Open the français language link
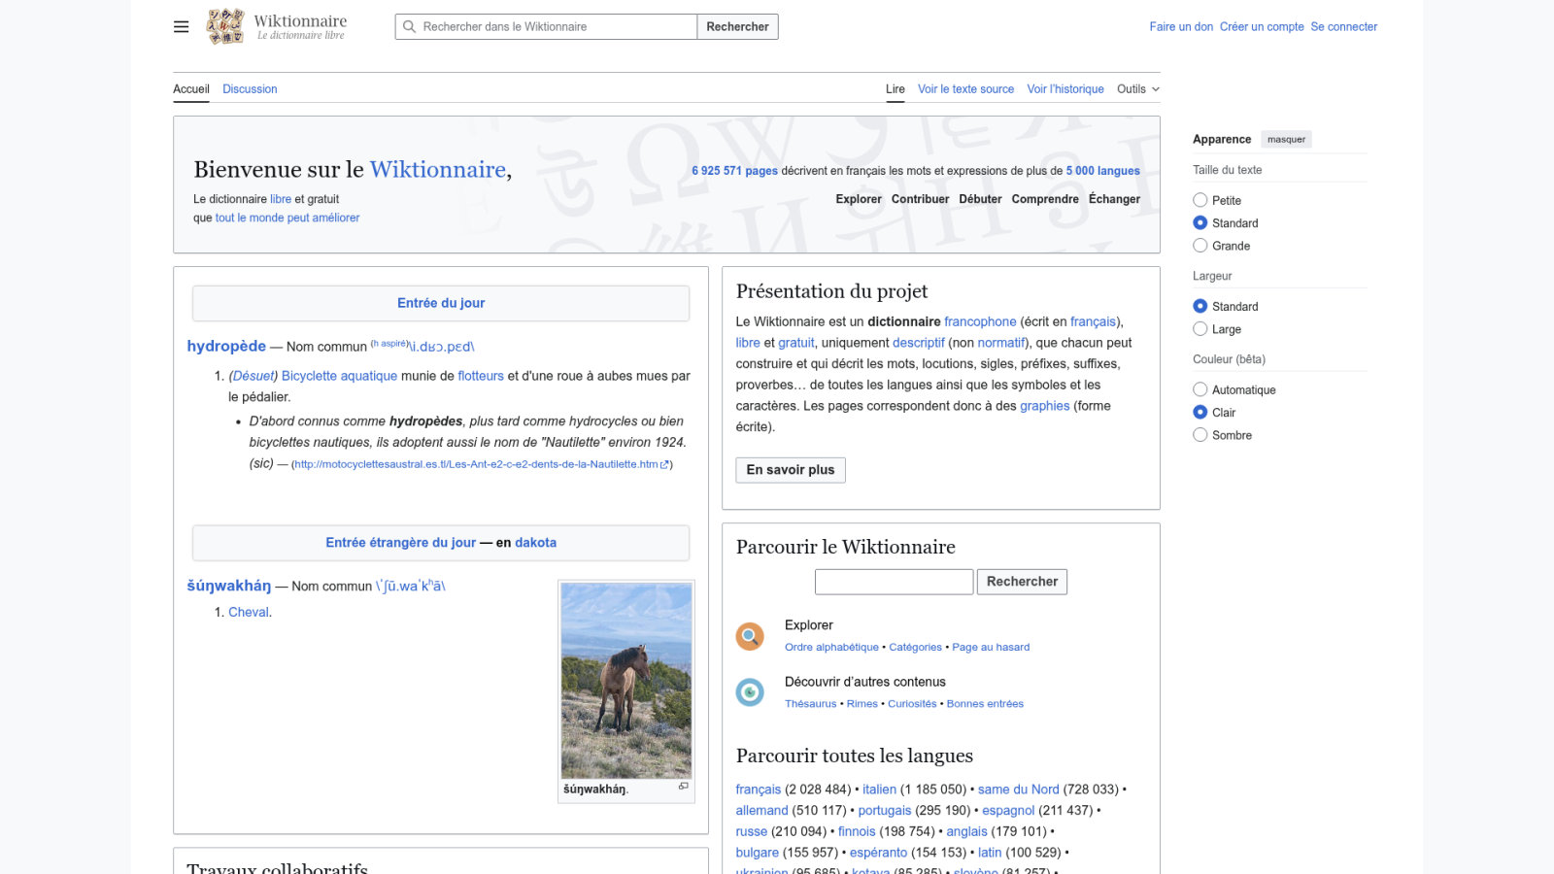The width and height of the screenshot is (1554, 874). click(x=758, y=790)
